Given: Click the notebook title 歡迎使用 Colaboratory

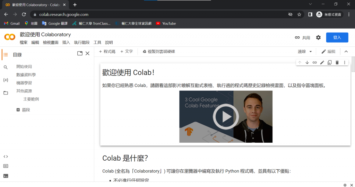Looking at the screenshot, I should tap(45, 34).
